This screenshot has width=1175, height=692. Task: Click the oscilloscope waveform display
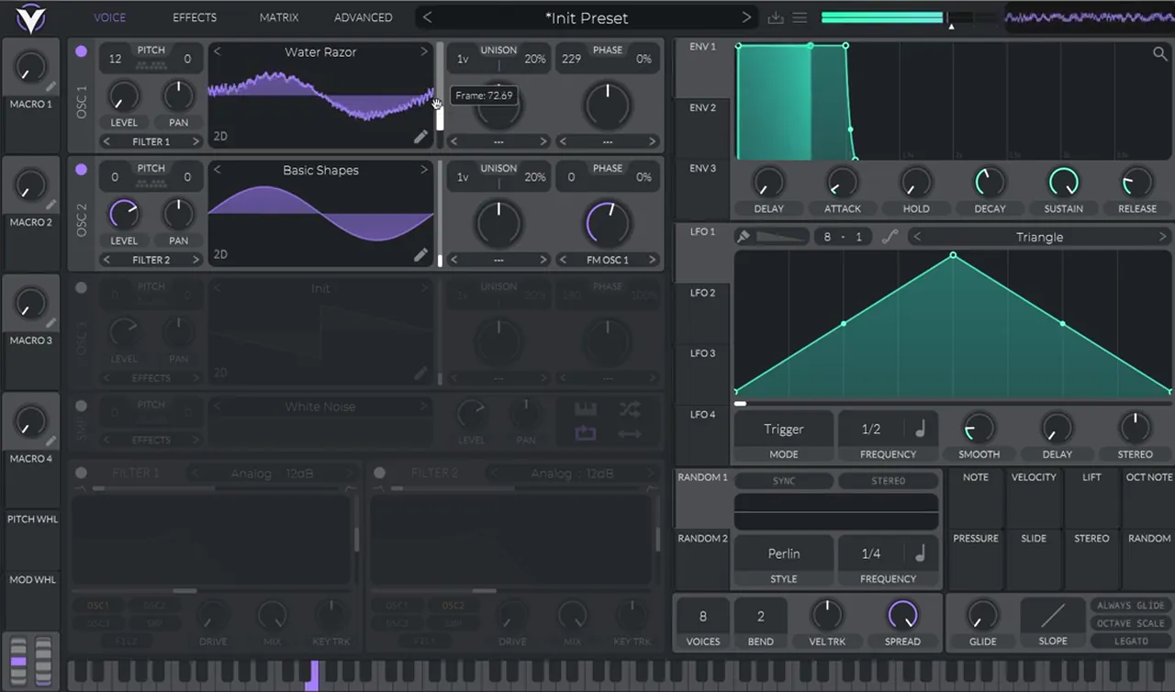coord(1090,17)
